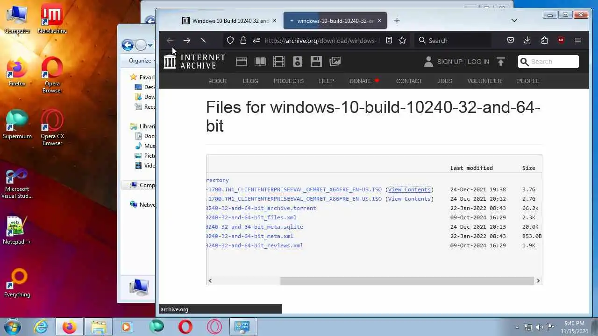Focus the Internet Archive search field

548,62
